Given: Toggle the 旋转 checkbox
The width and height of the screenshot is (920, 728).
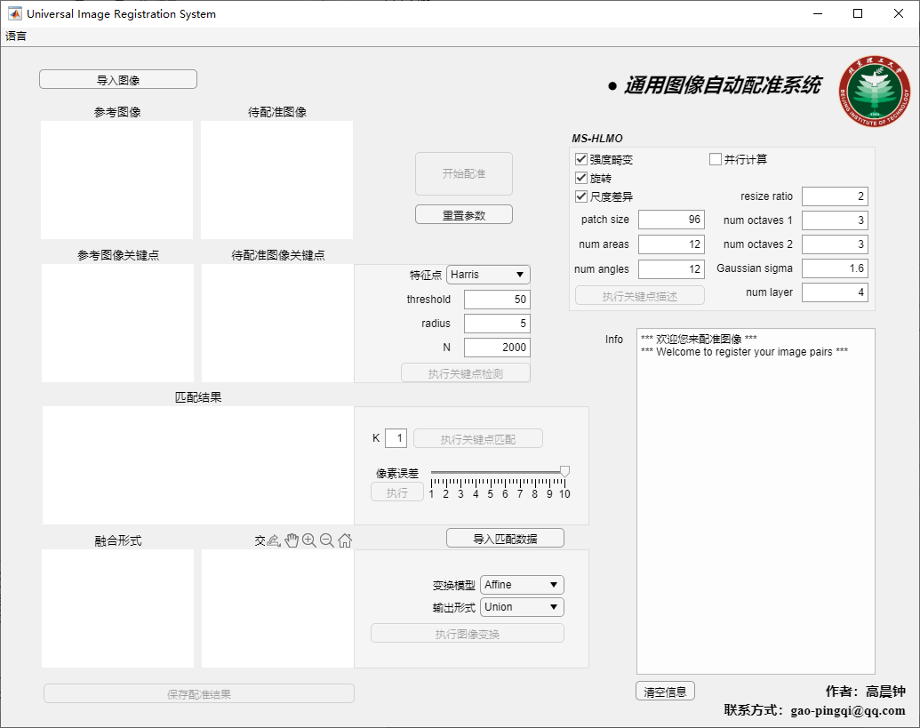Looking at the screenshot, I should tap(581, 178).
